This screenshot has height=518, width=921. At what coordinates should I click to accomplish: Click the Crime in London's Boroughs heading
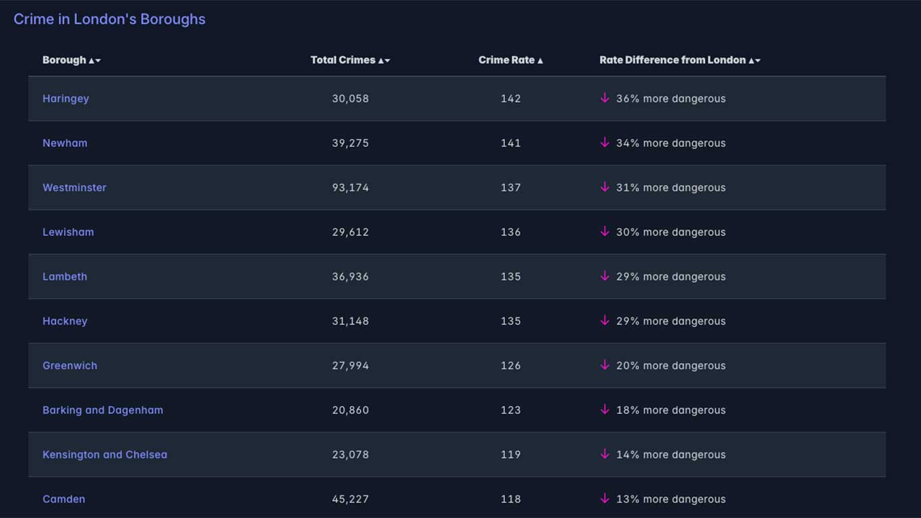click(x=109, y=19)
